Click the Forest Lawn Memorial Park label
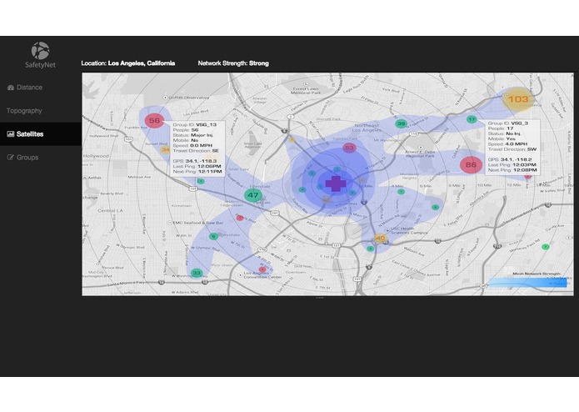Viewport: 579px width, 412px height. click(x=306, y=91)
